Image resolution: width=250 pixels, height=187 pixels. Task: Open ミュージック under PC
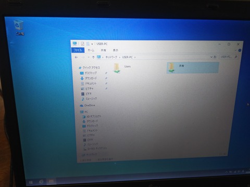click(x=91, y=144)
